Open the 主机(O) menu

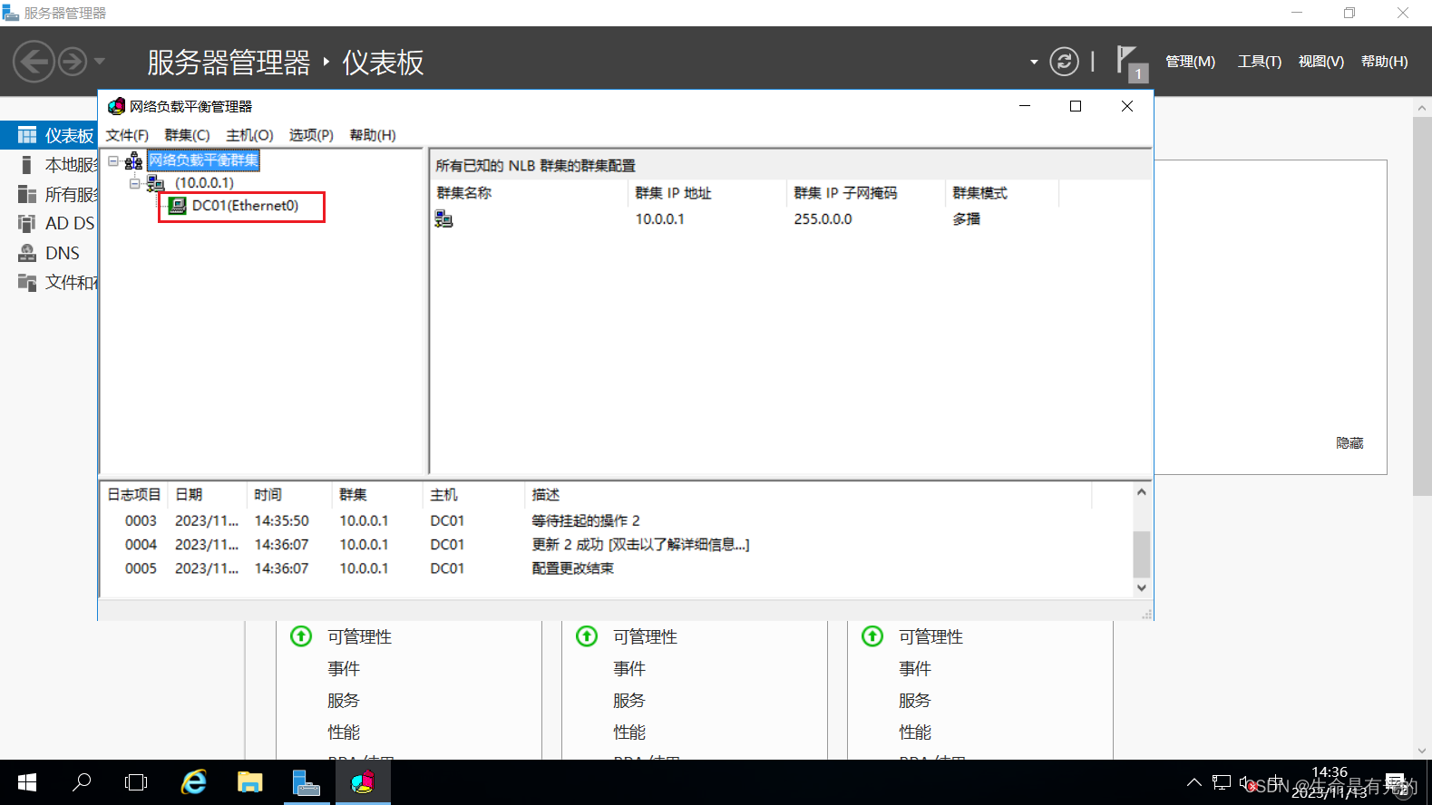click(x=249, y=135)
